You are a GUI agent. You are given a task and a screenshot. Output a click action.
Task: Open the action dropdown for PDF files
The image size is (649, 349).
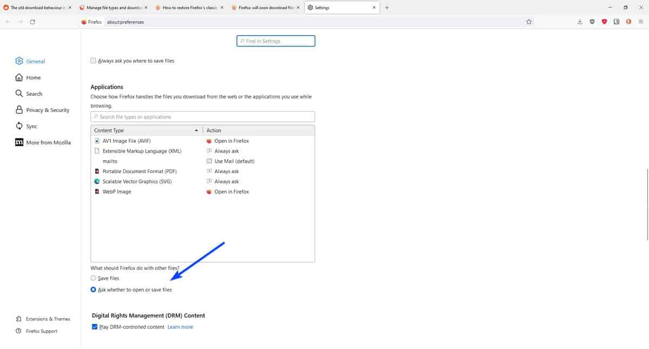click(227, 171)
